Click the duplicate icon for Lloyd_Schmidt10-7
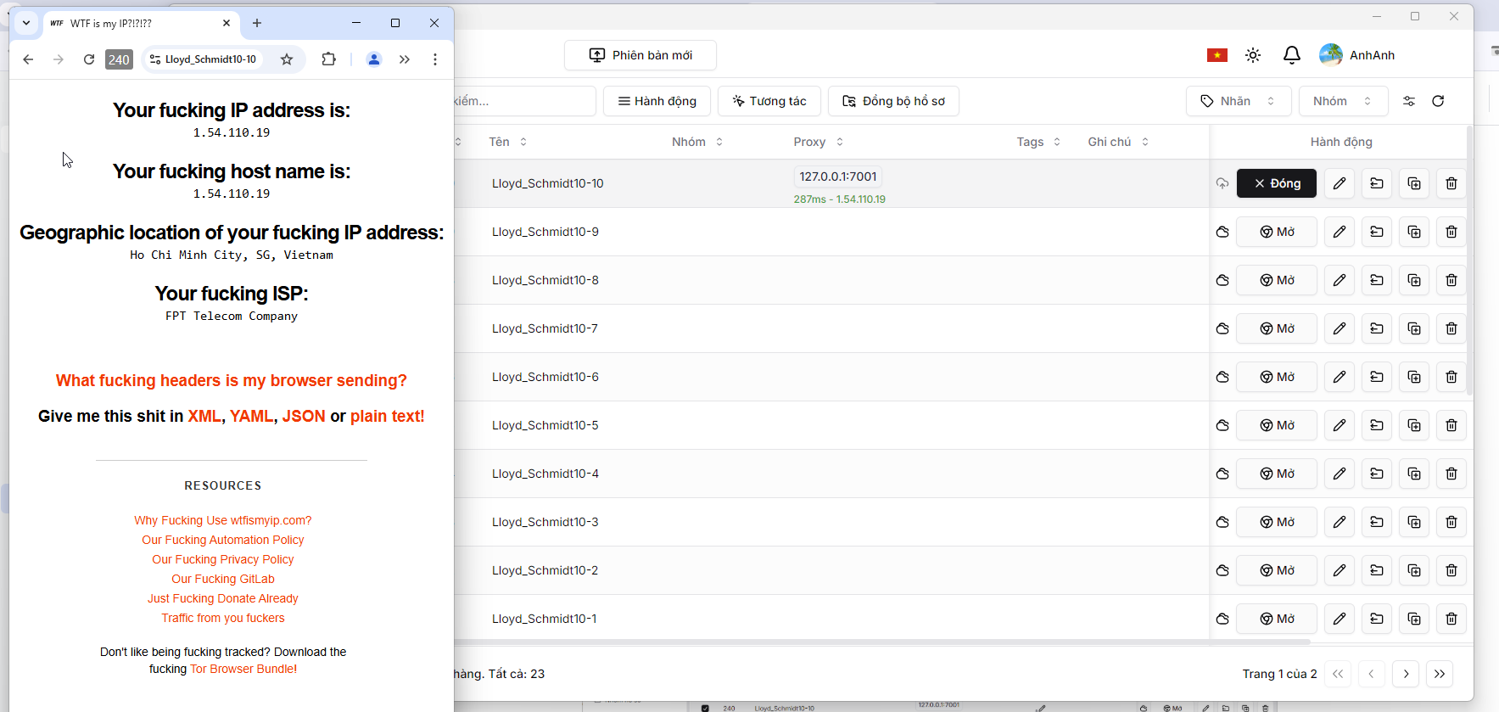This screenshot has height=712, width=1499. point(1413,328)
